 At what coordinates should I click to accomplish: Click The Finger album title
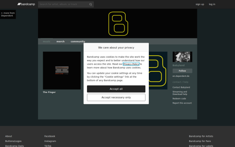coord(49,92)
